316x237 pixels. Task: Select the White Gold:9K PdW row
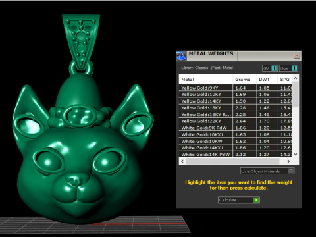coord(236,128)
